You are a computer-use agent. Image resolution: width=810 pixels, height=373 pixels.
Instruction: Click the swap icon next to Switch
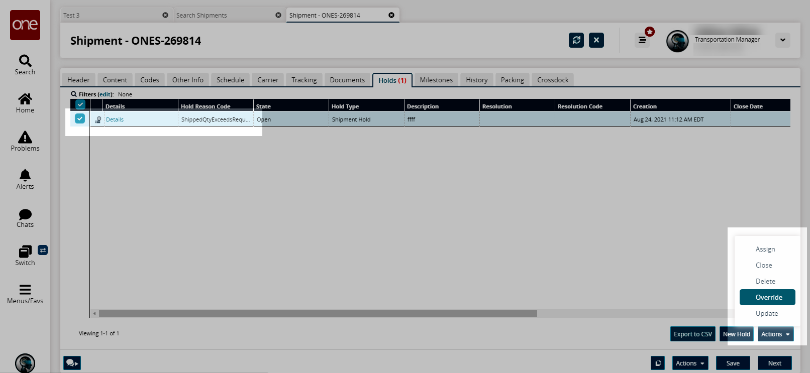(43, 250)
